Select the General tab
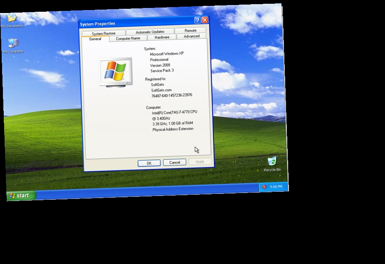This screenshot has width=385, height=264. [95, 39]
